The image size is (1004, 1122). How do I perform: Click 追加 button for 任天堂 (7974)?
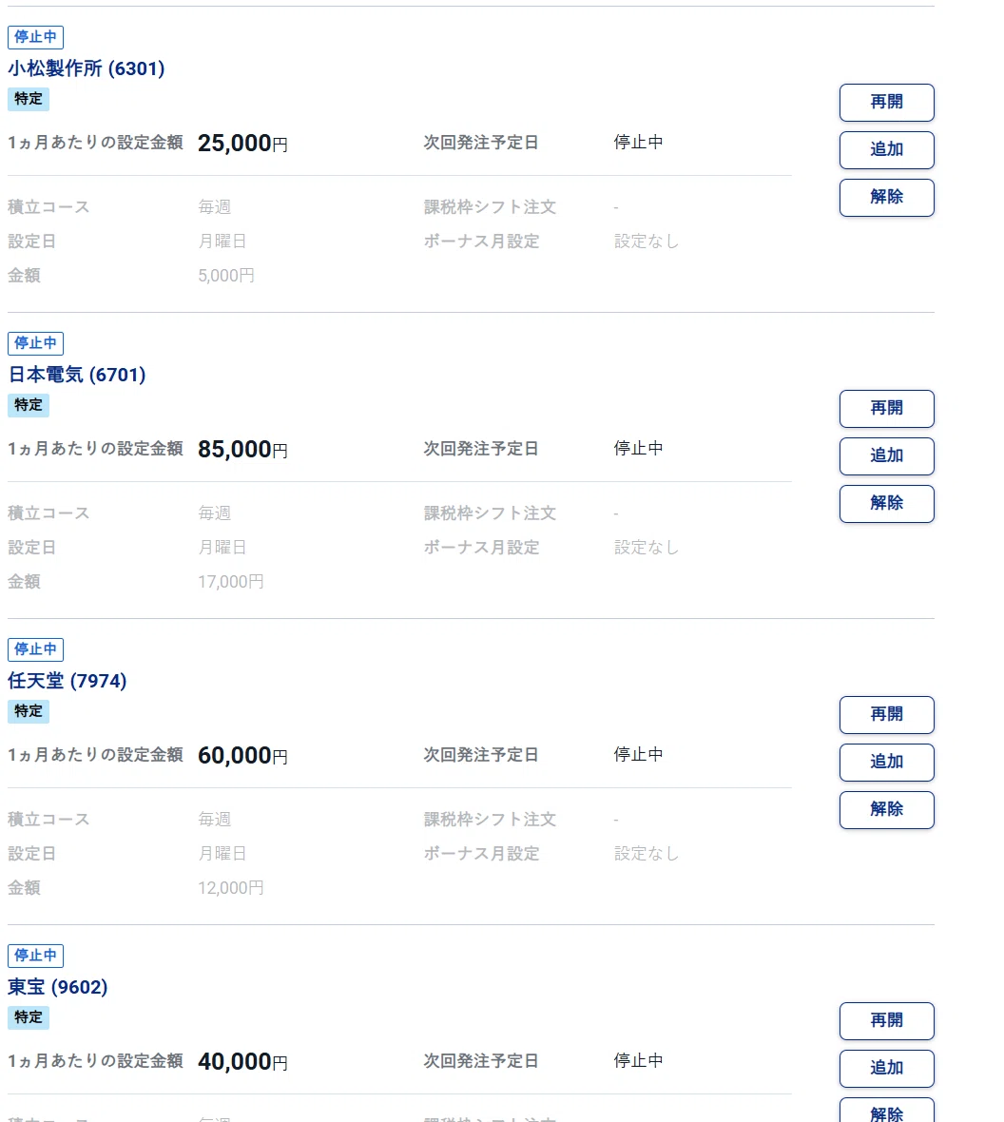[x=887, y=762]
